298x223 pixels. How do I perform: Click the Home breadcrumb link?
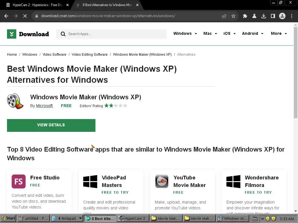(x=12, y=55)
